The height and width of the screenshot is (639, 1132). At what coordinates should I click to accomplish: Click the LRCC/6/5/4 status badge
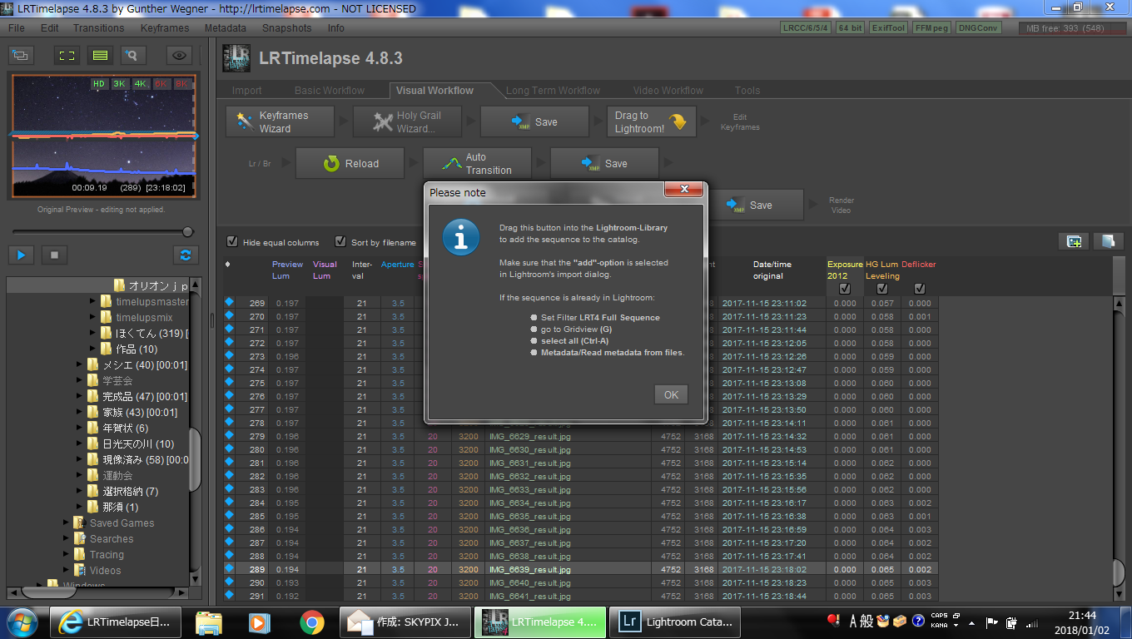pos(807,27)
